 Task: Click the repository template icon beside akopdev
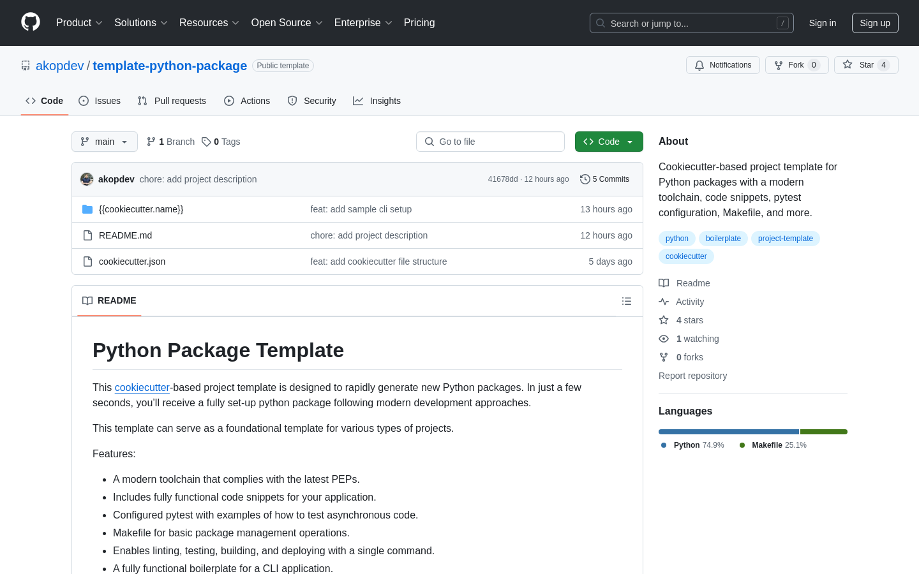26,66
